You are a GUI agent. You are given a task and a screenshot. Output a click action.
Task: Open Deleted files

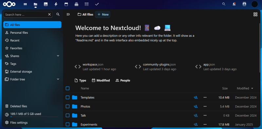tap(32, 106)
